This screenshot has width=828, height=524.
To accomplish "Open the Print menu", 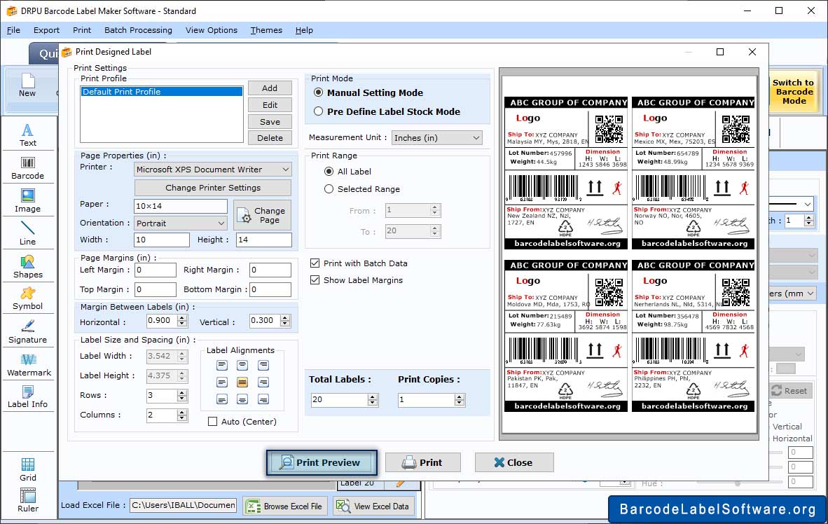I will [82, 30].
